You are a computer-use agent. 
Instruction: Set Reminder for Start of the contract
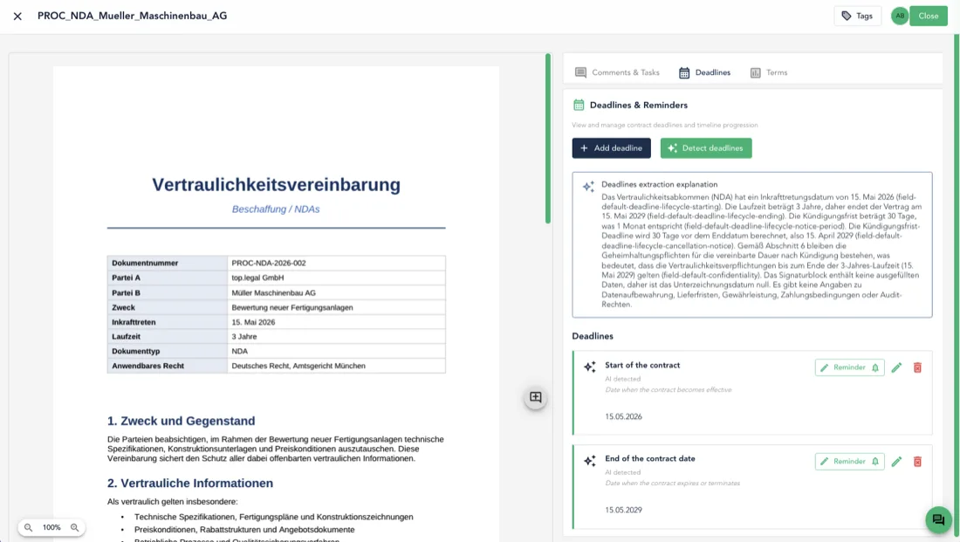pyautogui.click(x=849, y=367)
